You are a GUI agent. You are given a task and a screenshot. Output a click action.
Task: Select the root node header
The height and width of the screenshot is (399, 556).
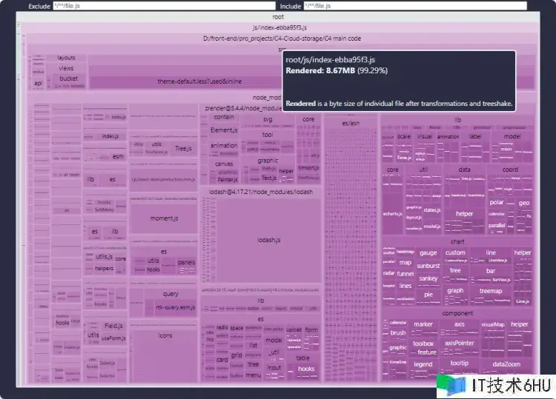click(278, 16)
